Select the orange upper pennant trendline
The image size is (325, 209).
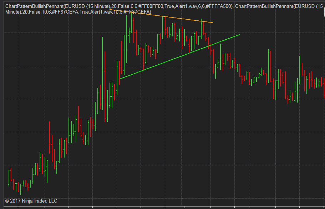click(162, 16)
